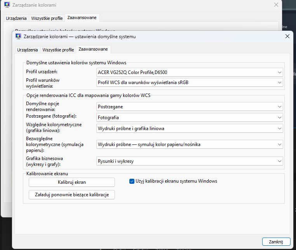The width and height of the screenshot is (296, 250).
Task: Click the Kalibruj ekran button
Action: tap(72, 182)
